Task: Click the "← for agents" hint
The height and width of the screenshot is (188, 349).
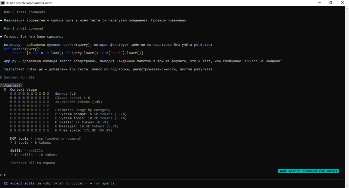Action: pyautogui.click(x=102, y=183)
